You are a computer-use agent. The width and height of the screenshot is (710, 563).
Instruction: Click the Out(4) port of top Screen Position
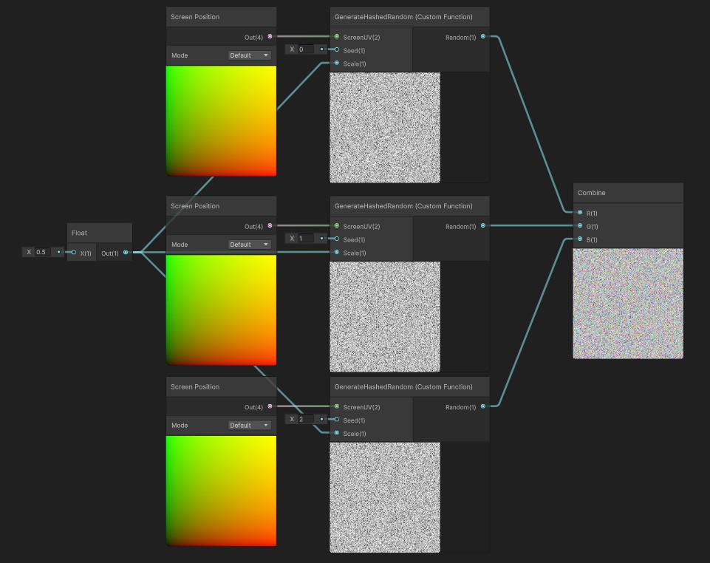(x=270, y=36)
